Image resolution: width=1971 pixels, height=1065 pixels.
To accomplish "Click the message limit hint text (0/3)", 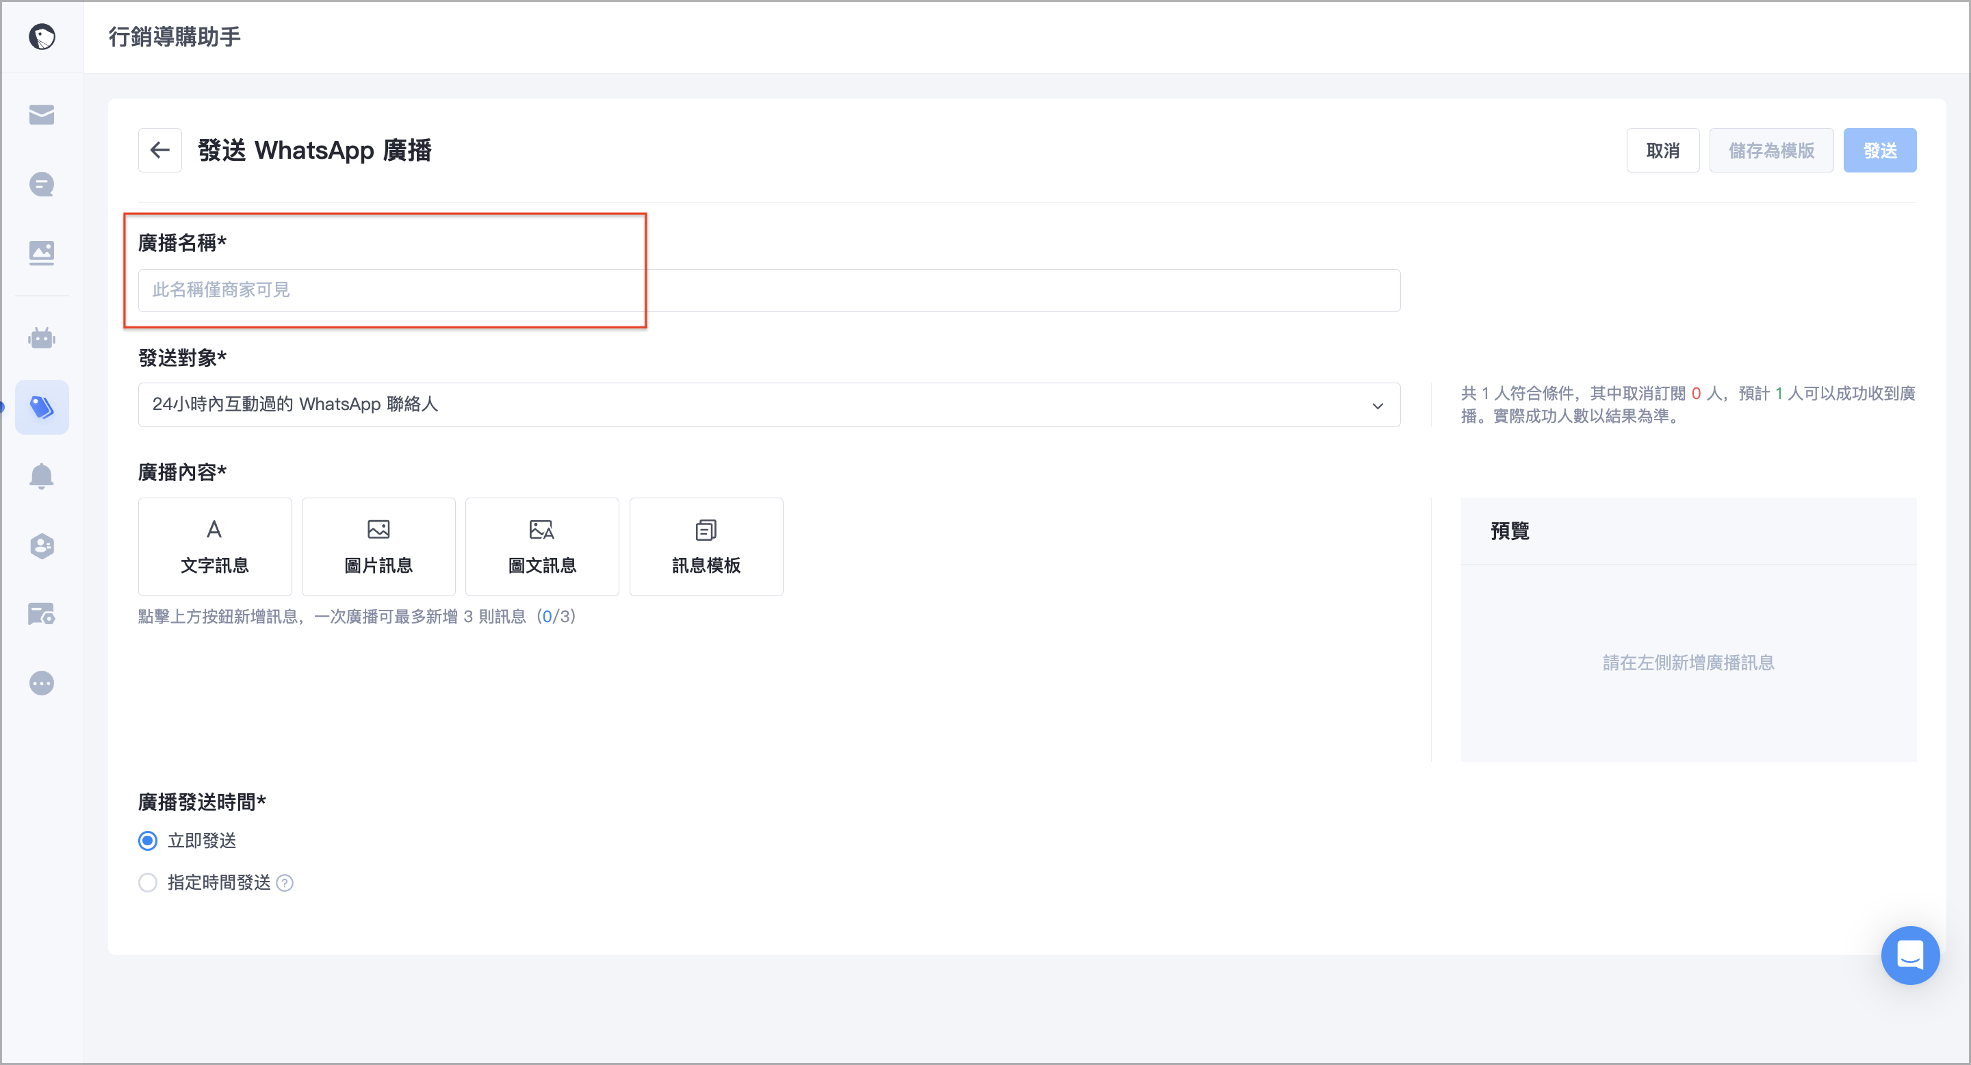I will coord(357,617).
